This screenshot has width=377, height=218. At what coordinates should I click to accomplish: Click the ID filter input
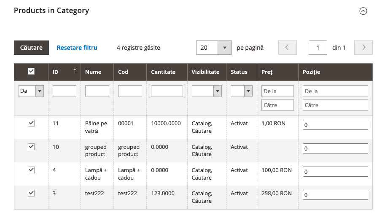click(x=65, y=91)
